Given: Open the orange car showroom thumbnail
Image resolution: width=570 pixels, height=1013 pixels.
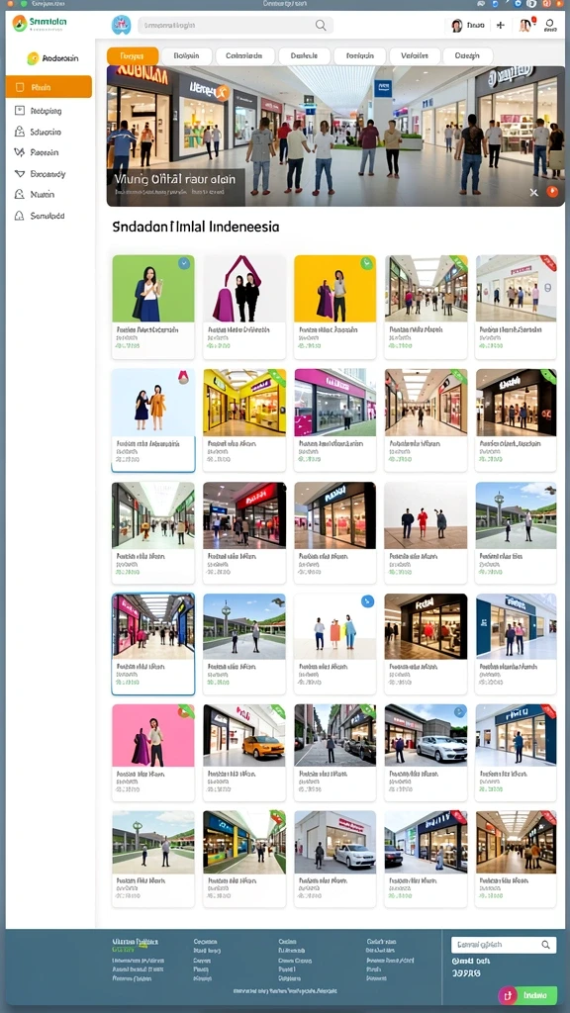Looking at the screenshot, I should 244,735.
